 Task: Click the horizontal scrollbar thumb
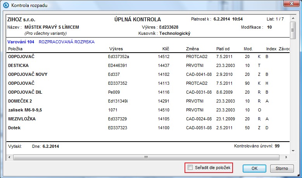146,157
